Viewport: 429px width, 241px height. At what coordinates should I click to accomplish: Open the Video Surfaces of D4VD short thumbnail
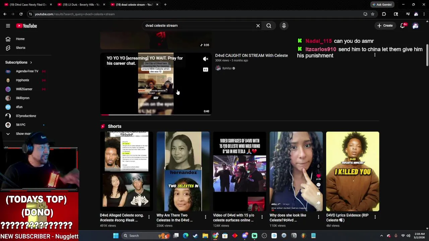240,171
